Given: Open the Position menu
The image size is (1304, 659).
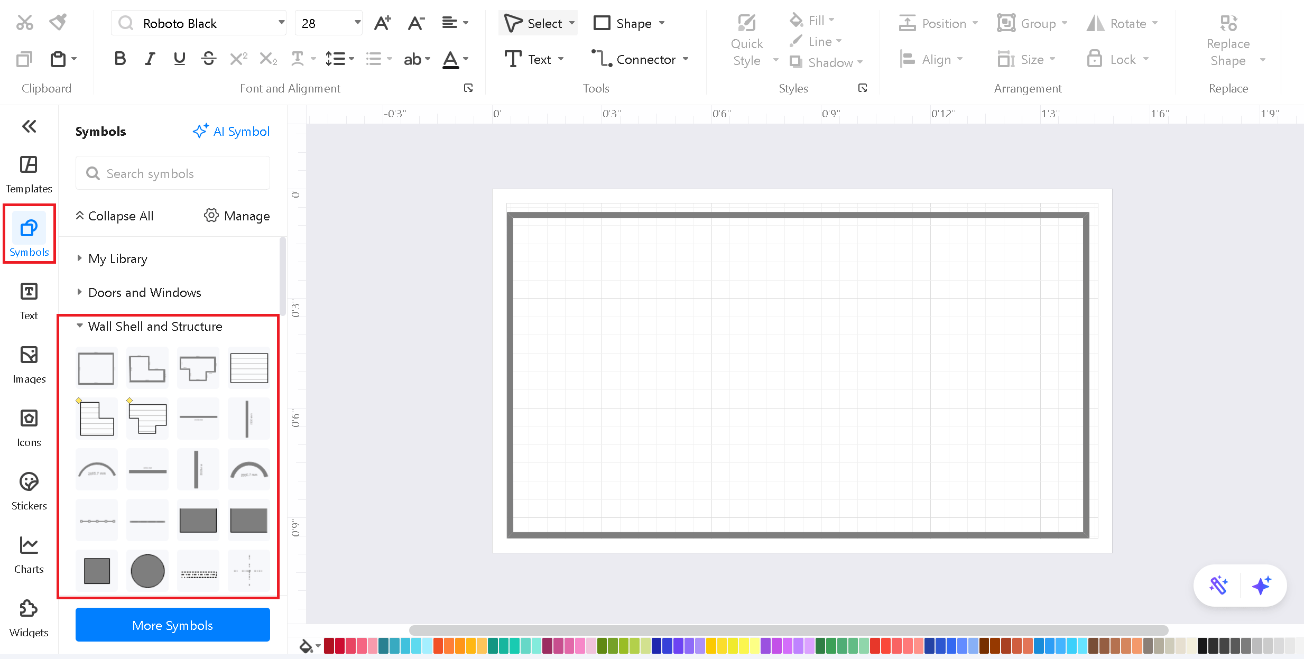Looking at the screenshot, I should 938,23.
